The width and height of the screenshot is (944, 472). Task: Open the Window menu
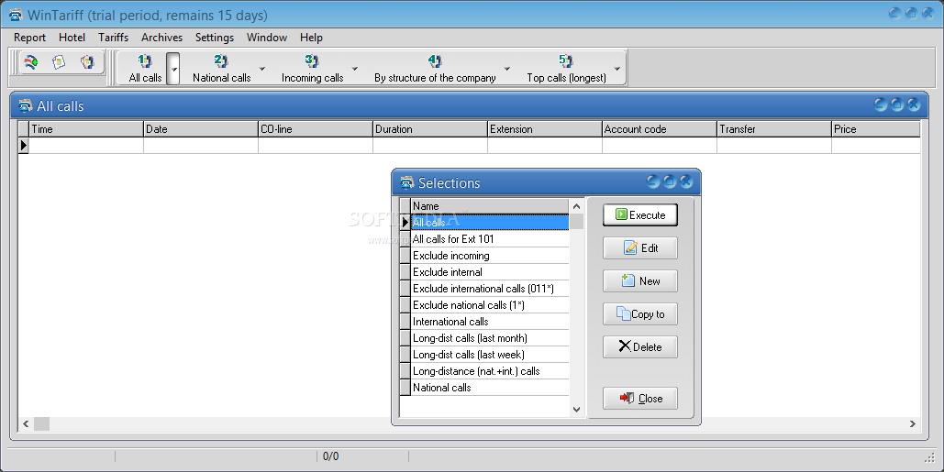pos(267,38)
